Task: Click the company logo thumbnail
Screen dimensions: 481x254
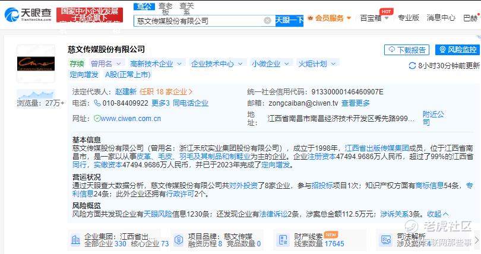Action: (36, 63)
